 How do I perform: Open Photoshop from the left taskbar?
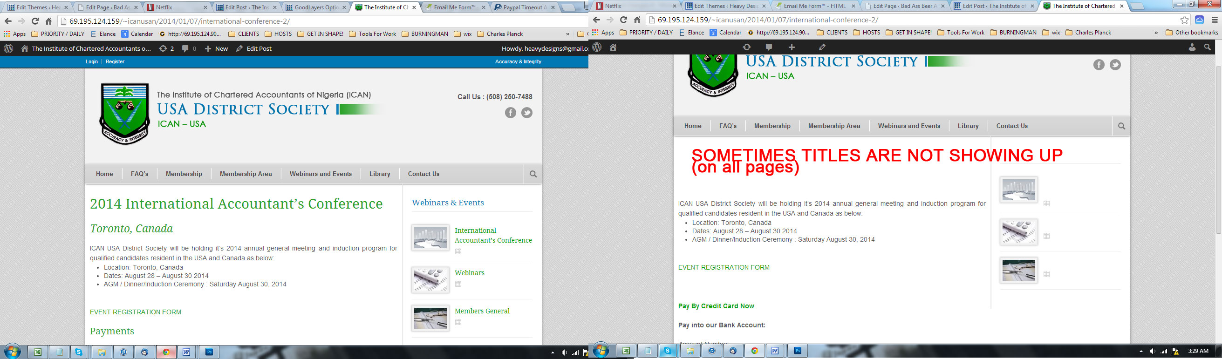tap(209, 352)
